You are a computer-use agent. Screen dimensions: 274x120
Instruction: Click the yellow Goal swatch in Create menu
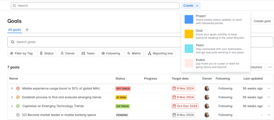pos(189,34)
